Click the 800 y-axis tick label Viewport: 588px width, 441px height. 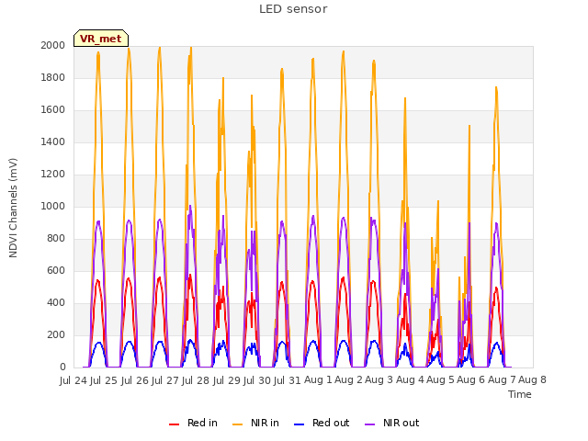[56, 239]
